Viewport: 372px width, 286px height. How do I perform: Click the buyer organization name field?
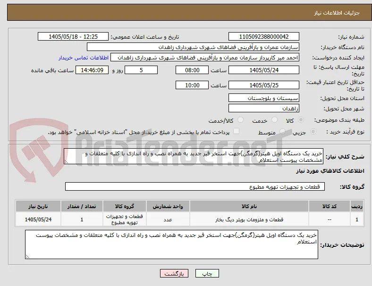(193, 47)
